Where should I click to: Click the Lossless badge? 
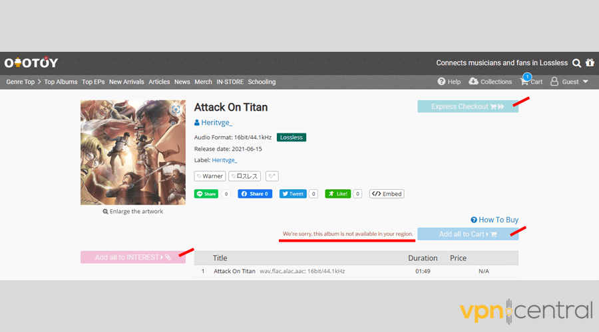tap(292, 137)
